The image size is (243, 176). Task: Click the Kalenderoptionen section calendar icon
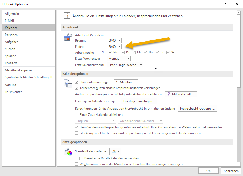click(x=68, y=83)
